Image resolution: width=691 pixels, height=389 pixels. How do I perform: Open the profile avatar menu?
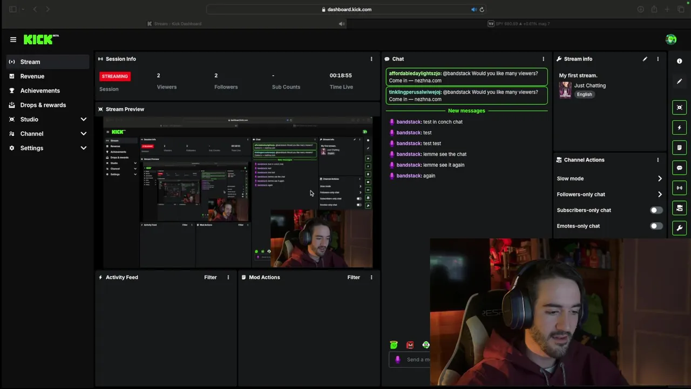(x=671, y=39)
